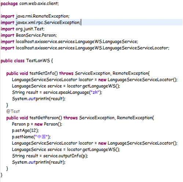This screenshot has height=182, width=183.
Task: Click the locator declaration line in testGetInfo
Action: (x=95, y=80)
